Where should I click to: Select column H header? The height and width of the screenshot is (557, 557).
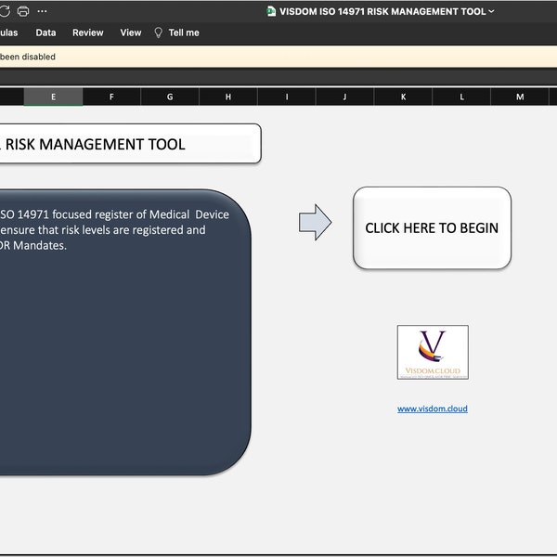click(228, 97)
